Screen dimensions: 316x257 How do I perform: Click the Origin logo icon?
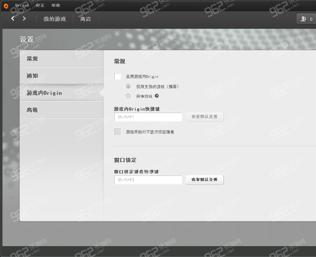tap(6, 6)
